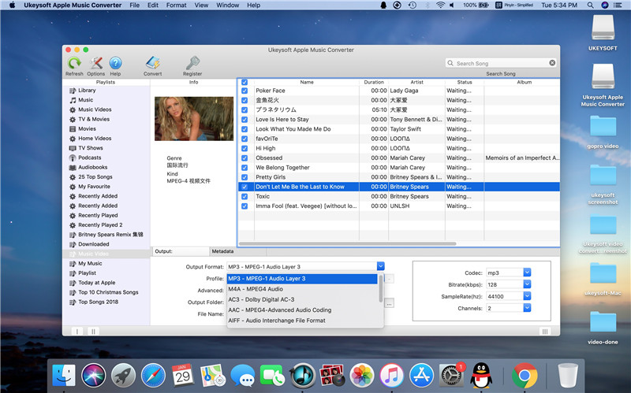Toggle the select-all checkbox in table header
This screenshot has width=631, height=393.
pyautogui.click(x=245, y=83)
